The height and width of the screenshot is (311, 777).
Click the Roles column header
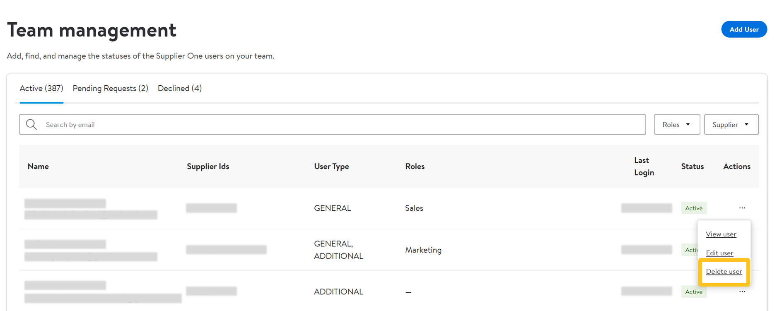click(x=415, y=166)
